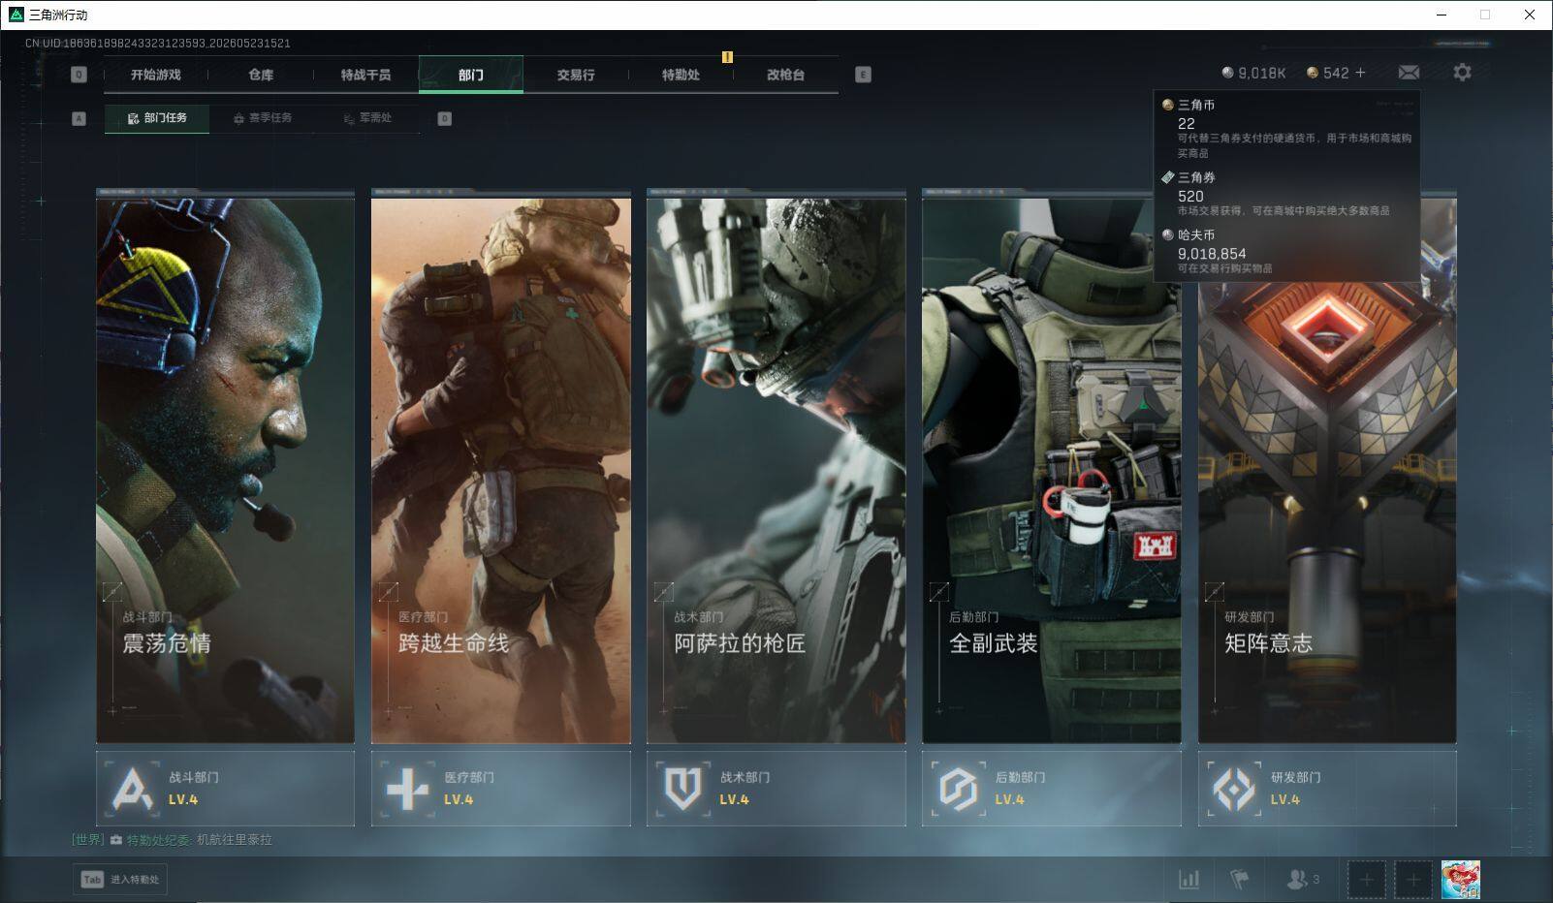Click the 9,018K 哈夫币 balance

point(1253,73)
